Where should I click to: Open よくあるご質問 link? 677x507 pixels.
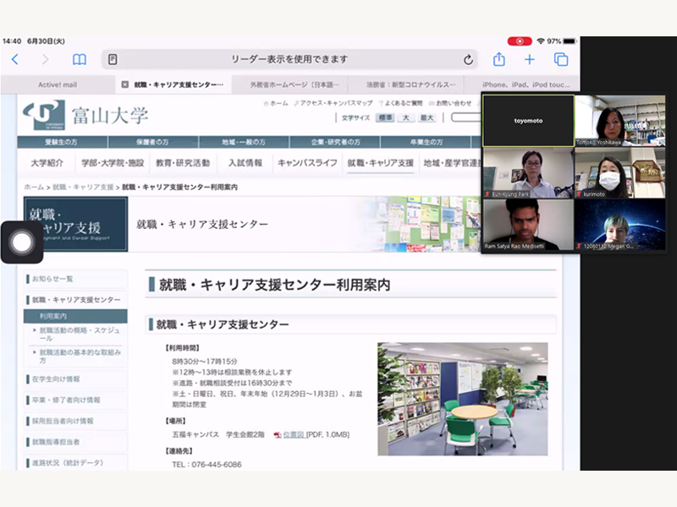tap(400, 103)
